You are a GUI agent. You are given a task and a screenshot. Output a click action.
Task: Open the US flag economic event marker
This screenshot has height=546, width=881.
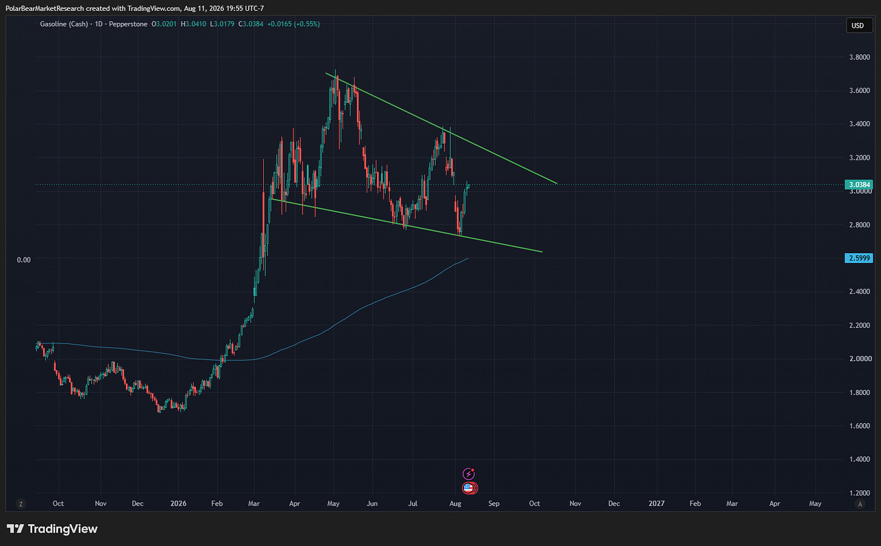click(469, 487)
